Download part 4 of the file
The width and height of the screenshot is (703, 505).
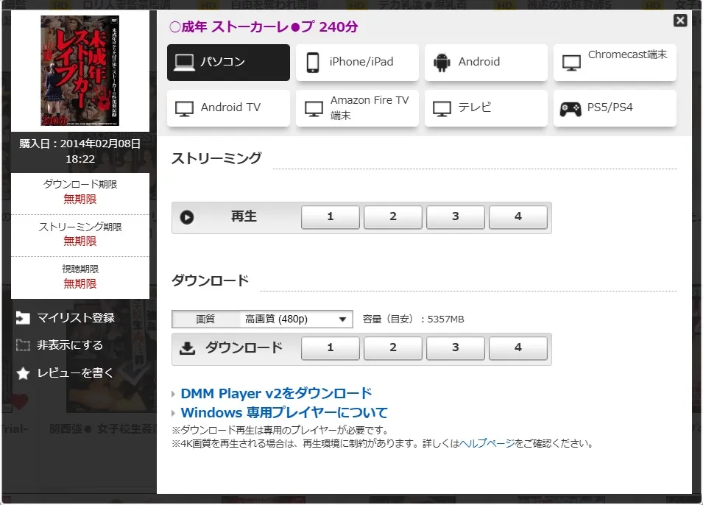pos(517,348)
